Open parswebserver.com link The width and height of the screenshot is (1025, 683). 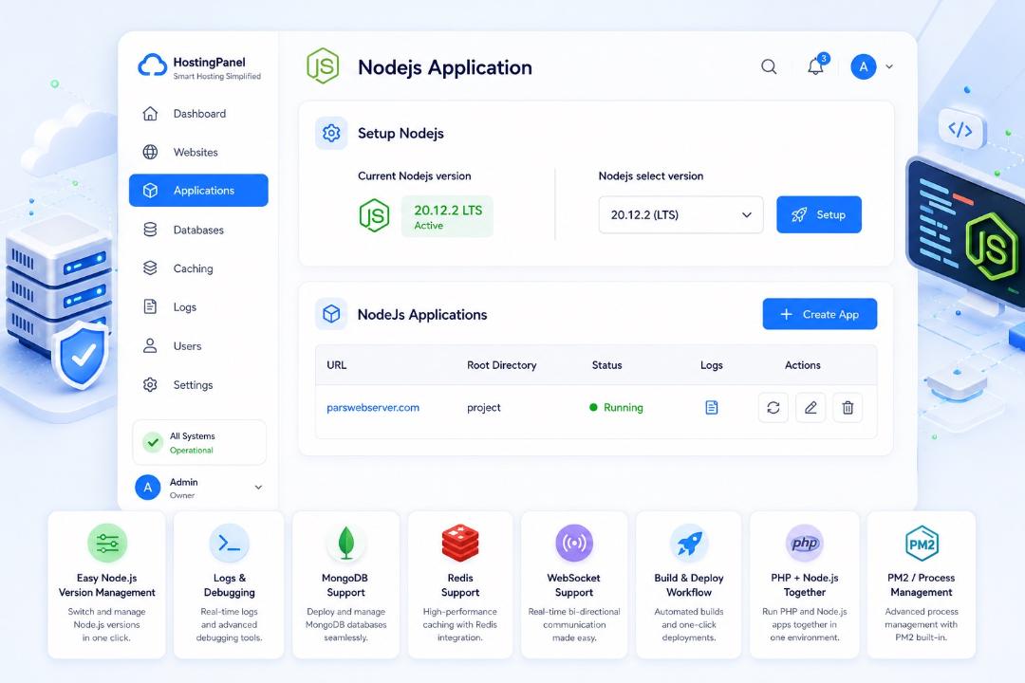[x=373, y=408]
